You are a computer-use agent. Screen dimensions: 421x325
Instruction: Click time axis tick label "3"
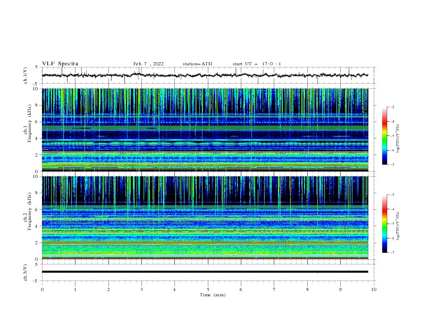[141, 289]
